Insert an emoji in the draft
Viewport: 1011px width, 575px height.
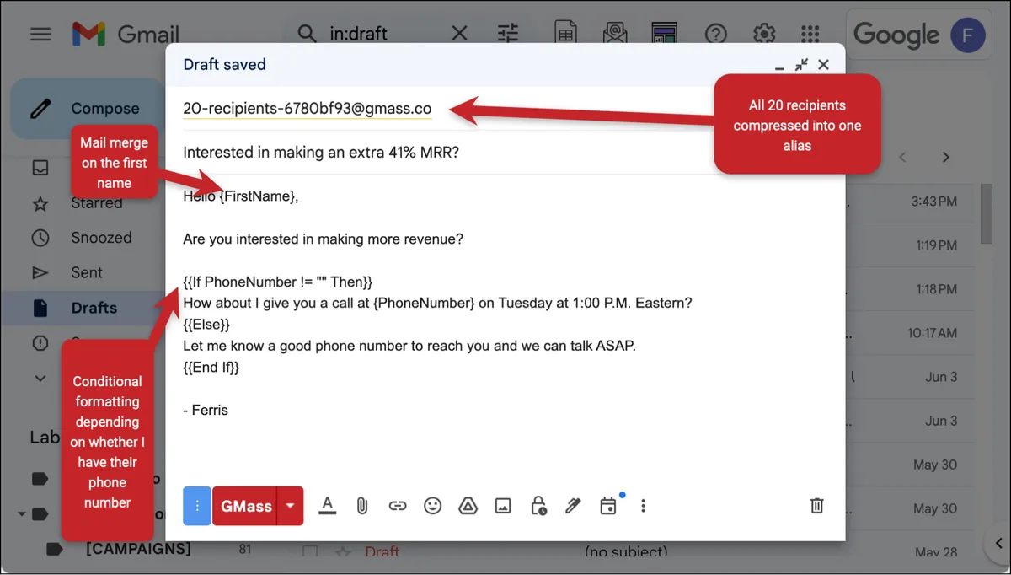[x=432, y=506]
